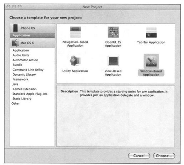The width and height of the screenshot is (184, 165).
Task: Choose the Tab Bar Application icon
Action: 151,32
